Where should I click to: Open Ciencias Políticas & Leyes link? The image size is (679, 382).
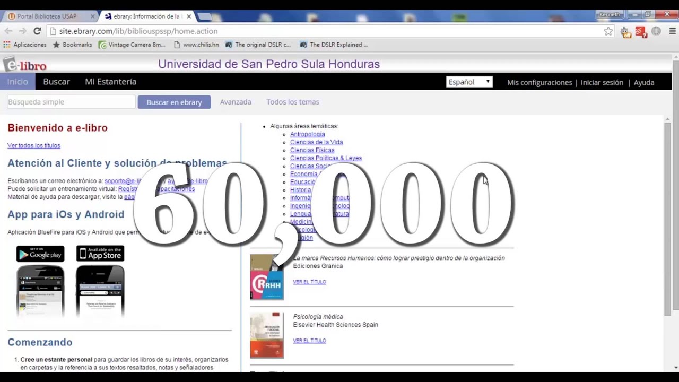point(326,158)
